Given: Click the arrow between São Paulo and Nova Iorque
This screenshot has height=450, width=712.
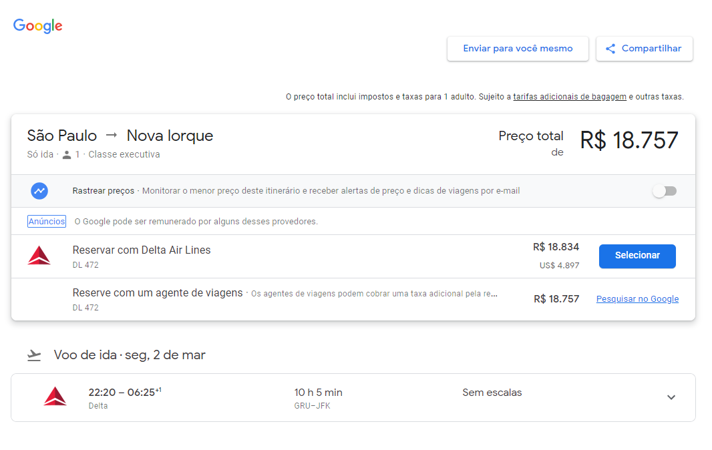Looking at the screenshot, I should (110, 135).
